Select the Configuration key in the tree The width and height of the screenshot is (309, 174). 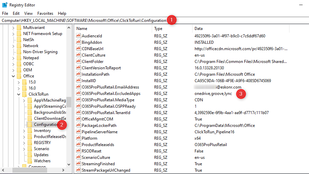pyautogui.click(x=46, y=125)
